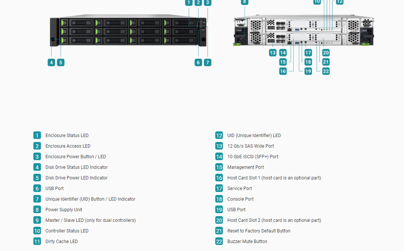Screen dimensions: 404x251
Task: Select the text 'Disk Drive Power LED Indicator'
Action: 77,178
